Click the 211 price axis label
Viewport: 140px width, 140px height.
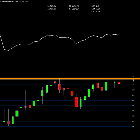[133, 90]
